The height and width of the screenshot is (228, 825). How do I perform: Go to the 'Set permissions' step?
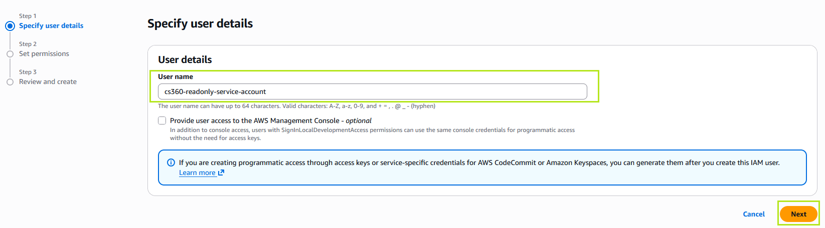(x=44, y=53)
